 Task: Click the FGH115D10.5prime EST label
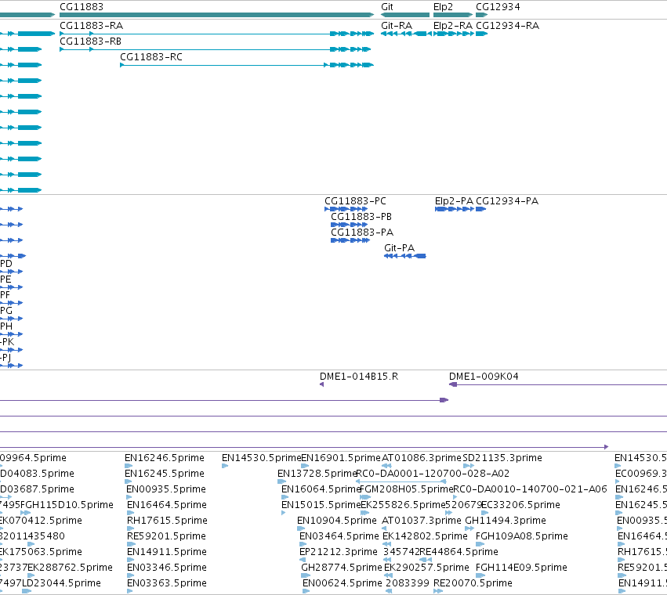click(67, 505)
